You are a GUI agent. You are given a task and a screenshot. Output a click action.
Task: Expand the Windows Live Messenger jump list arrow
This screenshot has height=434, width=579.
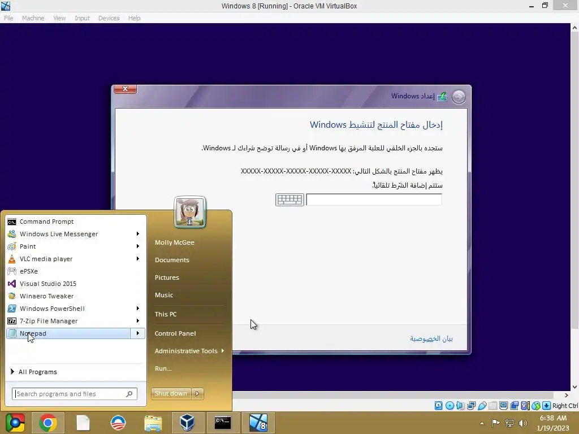138,234
